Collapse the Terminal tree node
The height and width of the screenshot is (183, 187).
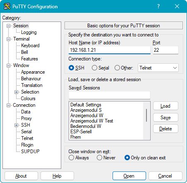[9, 39]
